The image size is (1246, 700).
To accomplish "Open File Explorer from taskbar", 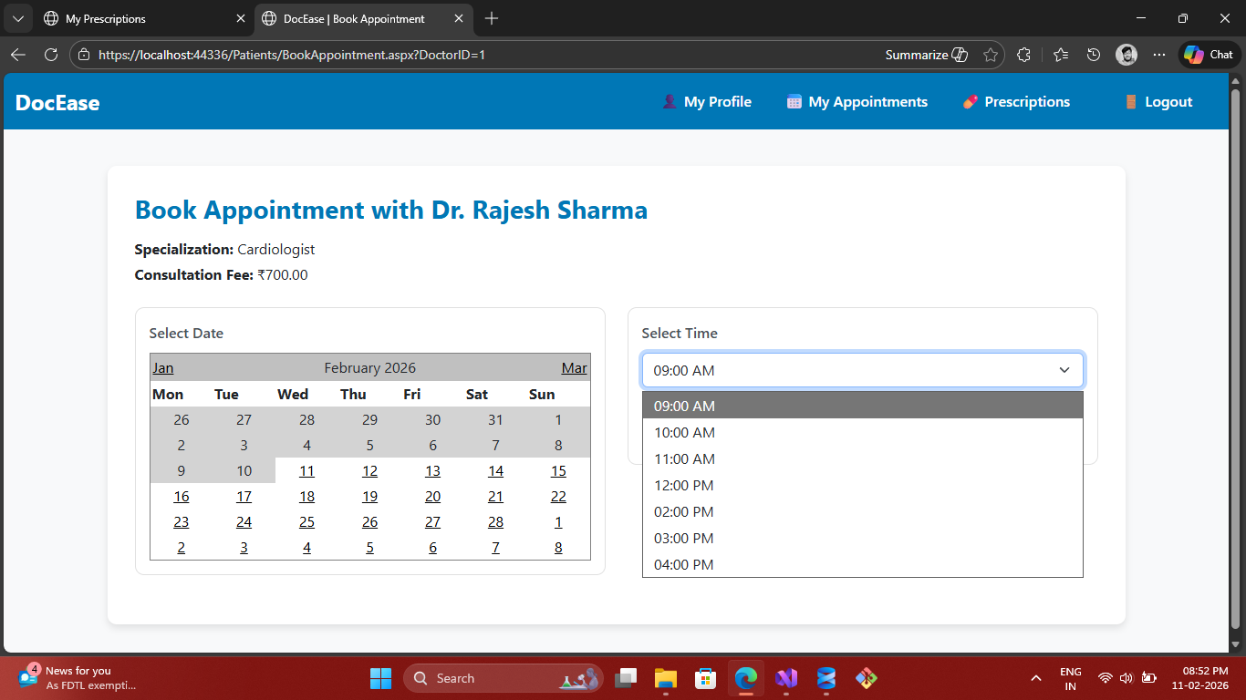I will tap(666, 678).
